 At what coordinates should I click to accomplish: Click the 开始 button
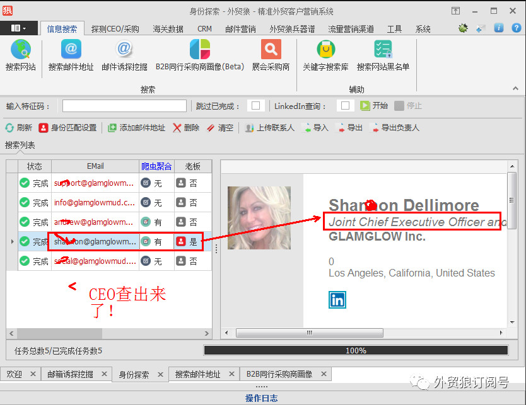point(374,106)
